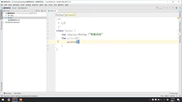Toggle the Project tool window stripe

[x=1, y=15]
